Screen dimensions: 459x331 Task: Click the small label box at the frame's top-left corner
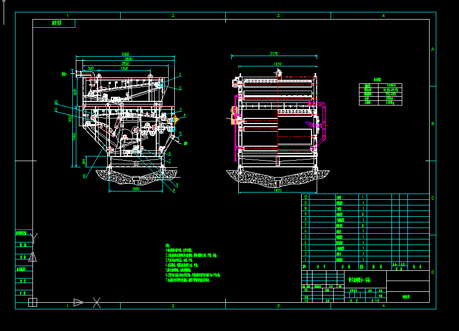(x=54, y=23)
